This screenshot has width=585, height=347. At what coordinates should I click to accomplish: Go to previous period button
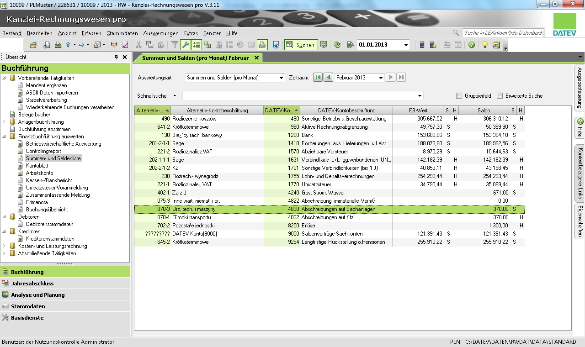tap(329, 78)
